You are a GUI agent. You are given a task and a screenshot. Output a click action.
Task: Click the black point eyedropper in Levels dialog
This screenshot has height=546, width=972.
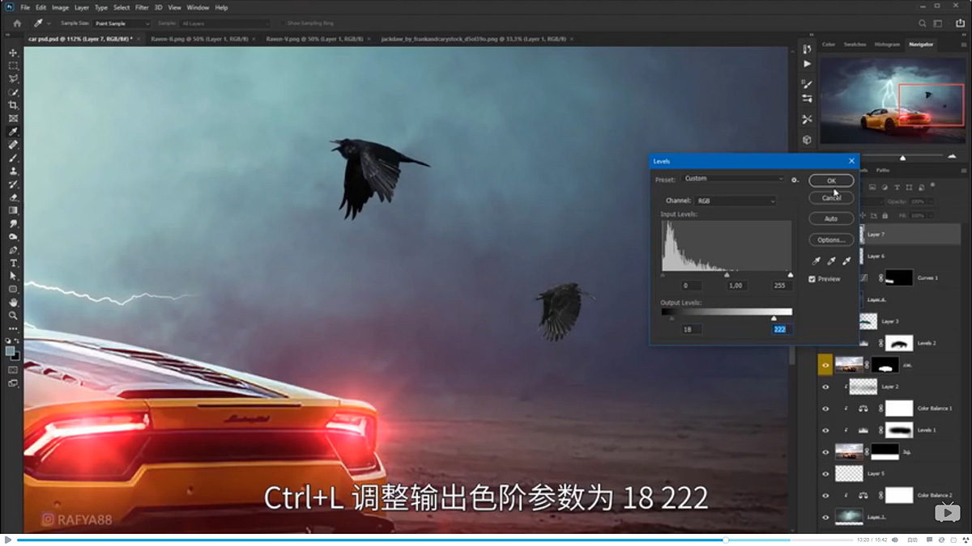tap(816, 261)
